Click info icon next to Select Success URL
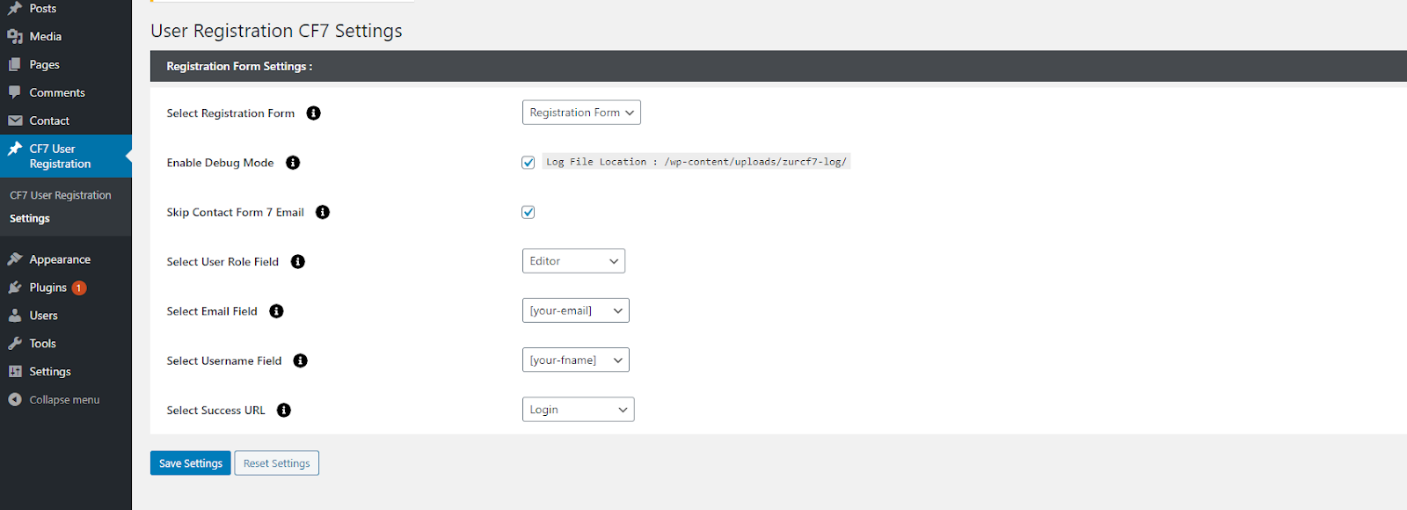The height and width of the screenshot is (510, 1407). click(x=284, y=411)
